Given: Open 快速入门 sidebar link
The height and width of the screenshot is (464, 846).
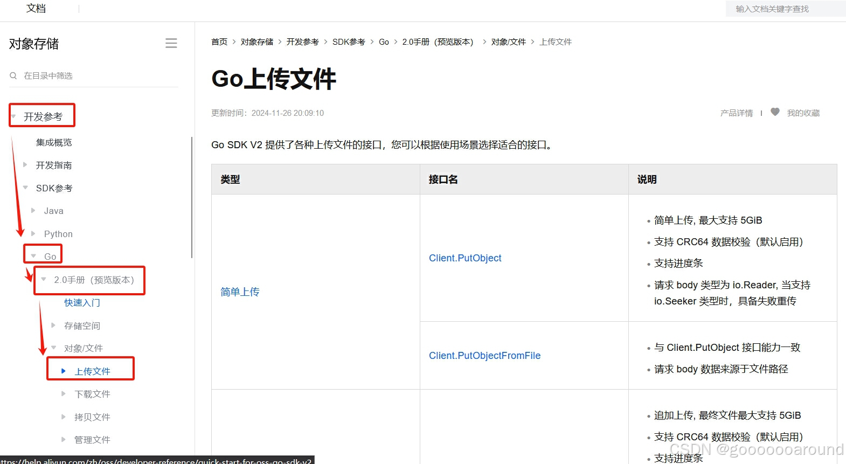Looking at the screenshot, I should (82, 302).
